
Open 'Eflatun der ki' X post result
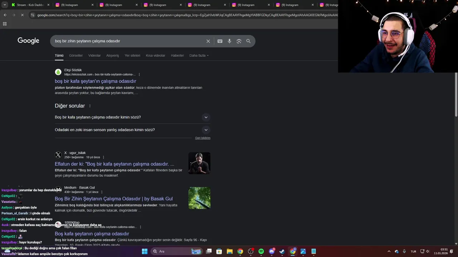114,164
